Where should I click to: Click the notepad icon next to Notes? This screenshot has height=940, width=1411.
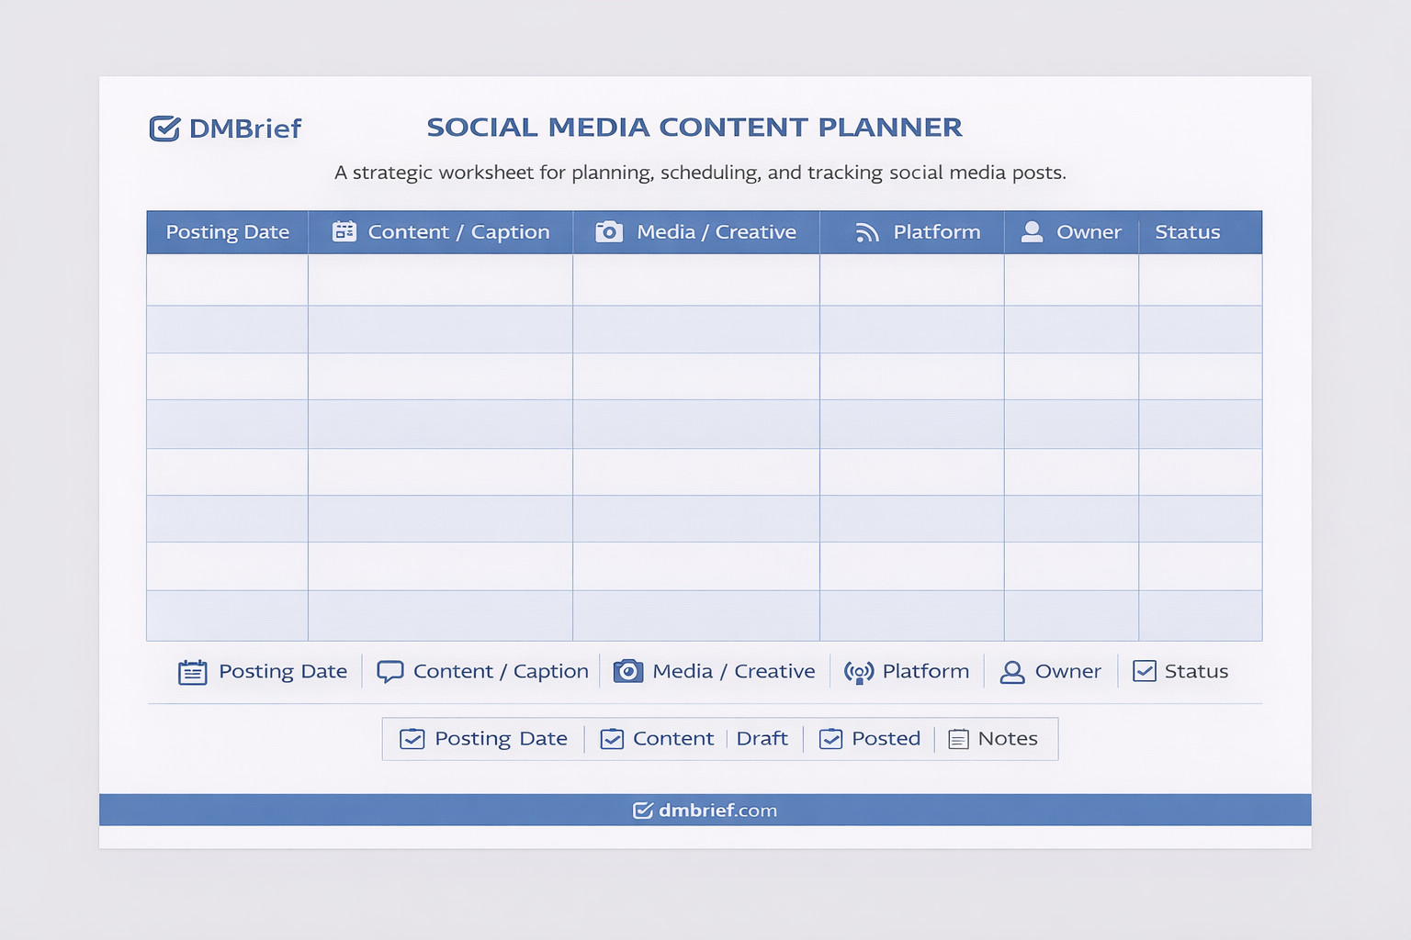(x=958, y=739)
